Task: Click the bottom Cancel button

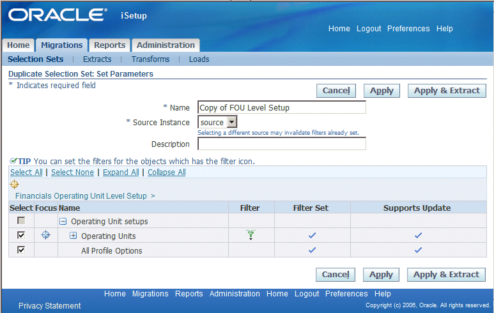Action: pos(336,275)
